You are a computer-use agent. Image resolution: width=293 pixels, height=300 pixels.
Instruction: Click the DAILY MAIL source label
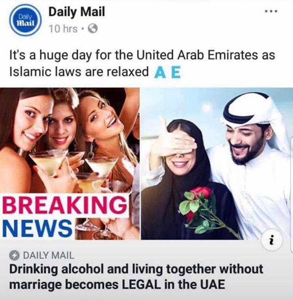pyautogui.click(x=49, y=255)
